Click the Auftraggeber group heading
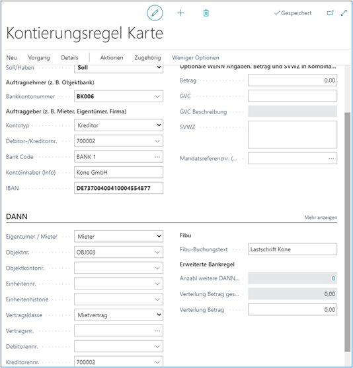Image resolution: width=353 pixels, height=368 pixels. coord(66,111)
